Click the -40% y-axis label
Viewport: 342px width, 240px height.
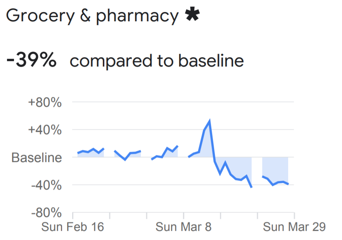click(45, 186)
